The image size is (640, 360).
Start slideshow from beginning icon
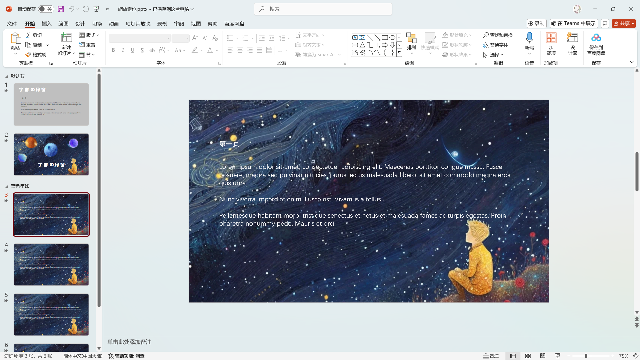coord(97,9)
